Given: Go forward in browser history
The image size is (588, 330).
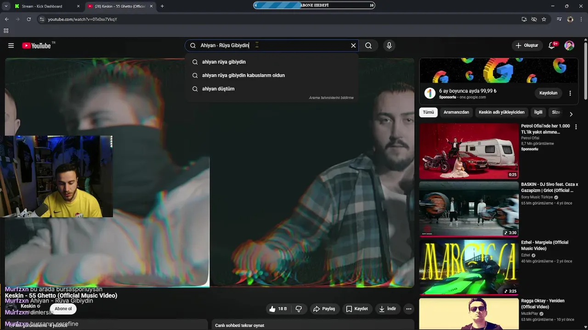Looking at the screenshot, I should click(17, 19).
